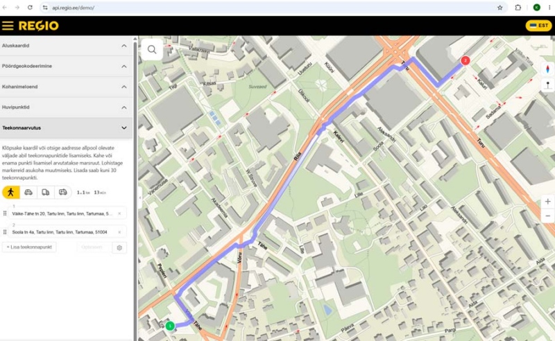
Task: Click the api.regio.ee/demo address bar
Action: (74, 8)
